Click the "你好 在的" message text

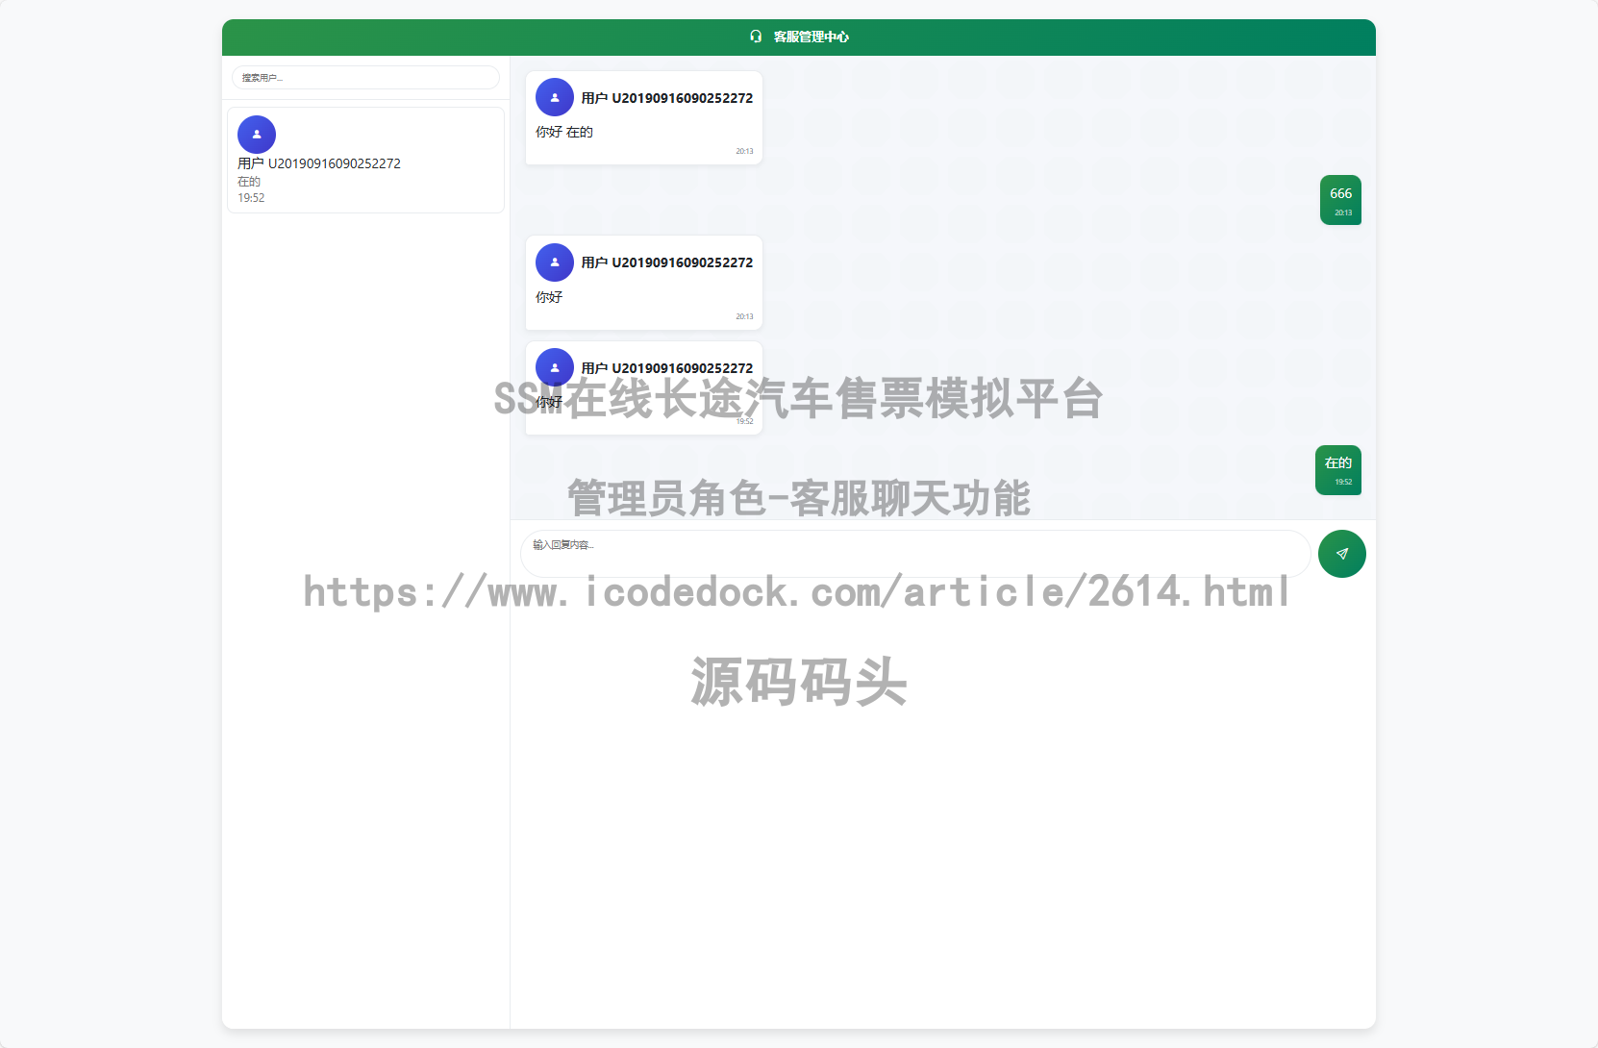[x=564, y=132]
